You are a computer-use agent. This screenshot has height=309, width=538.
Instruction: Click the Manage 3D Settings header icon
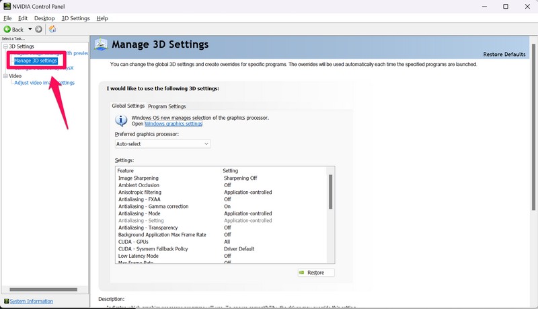click(102, 44)
